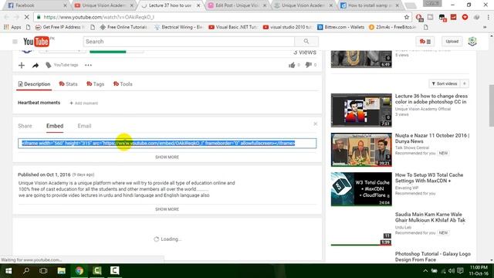494x278 pixels.
Task: Like the video with thumbs up
Action: coord(292,65)
